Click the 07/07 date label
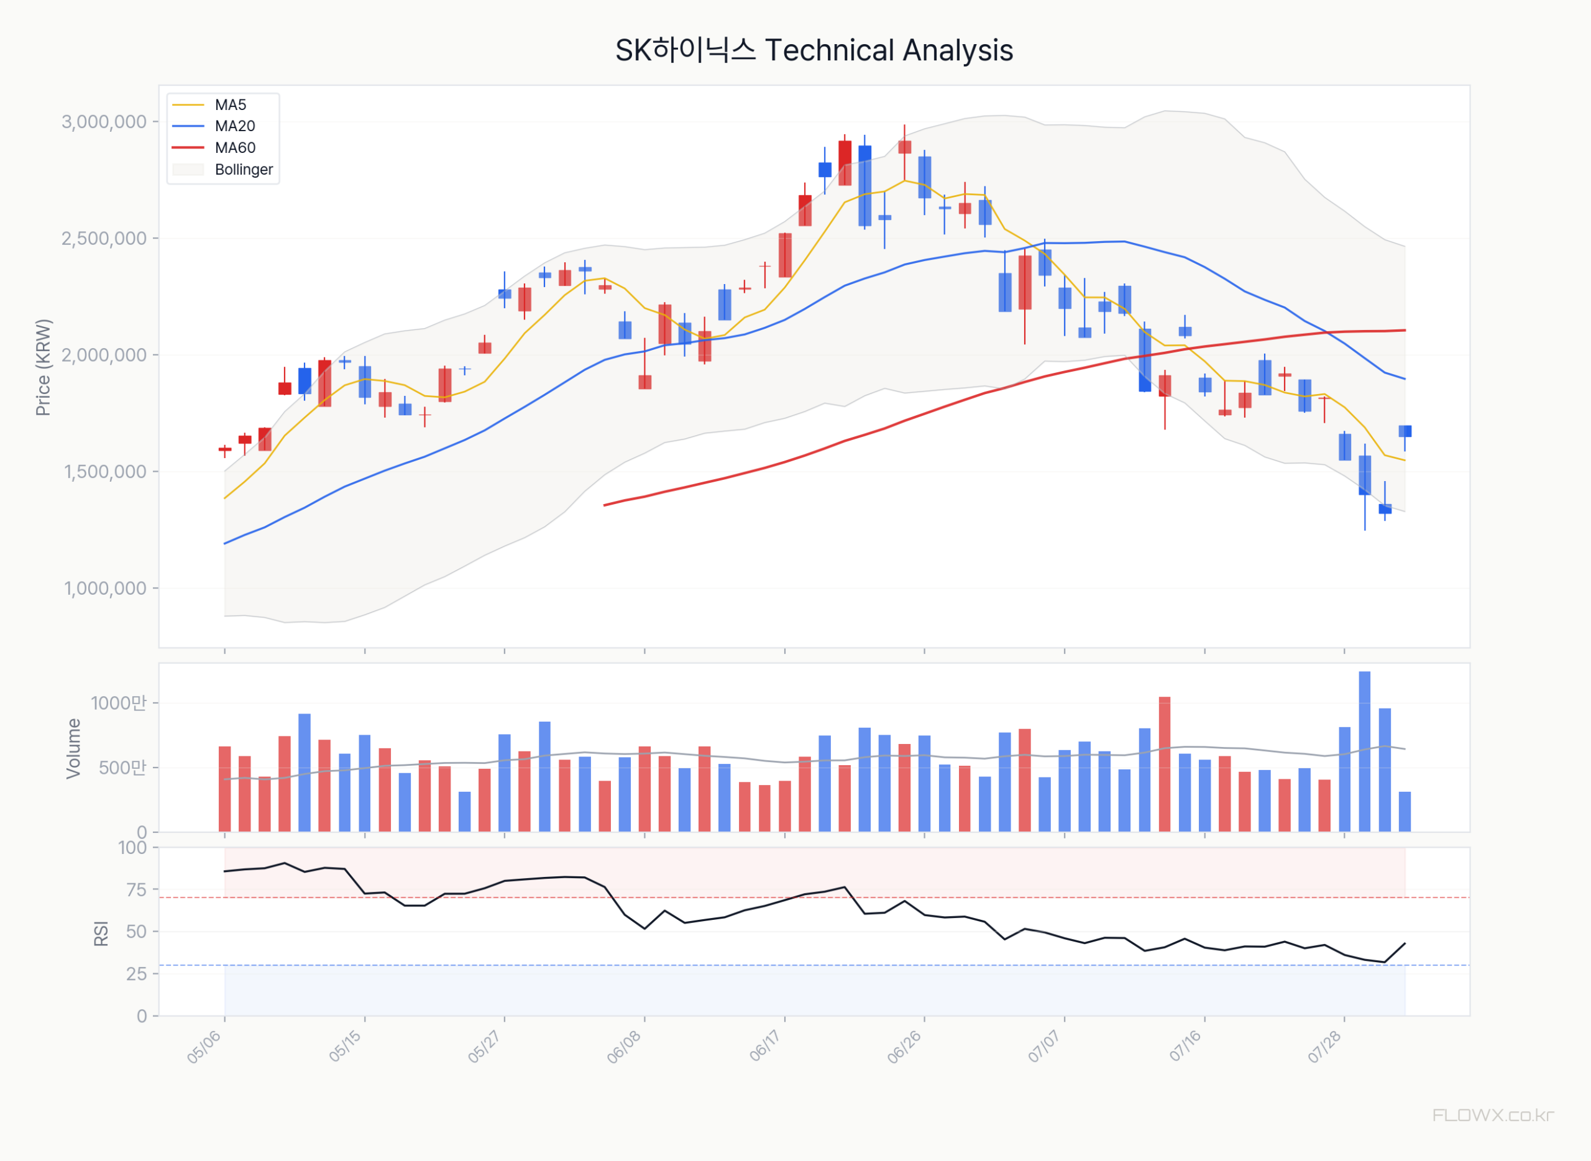This screenshot has width=1591, height=1161. click(x=1045, y=1047)
